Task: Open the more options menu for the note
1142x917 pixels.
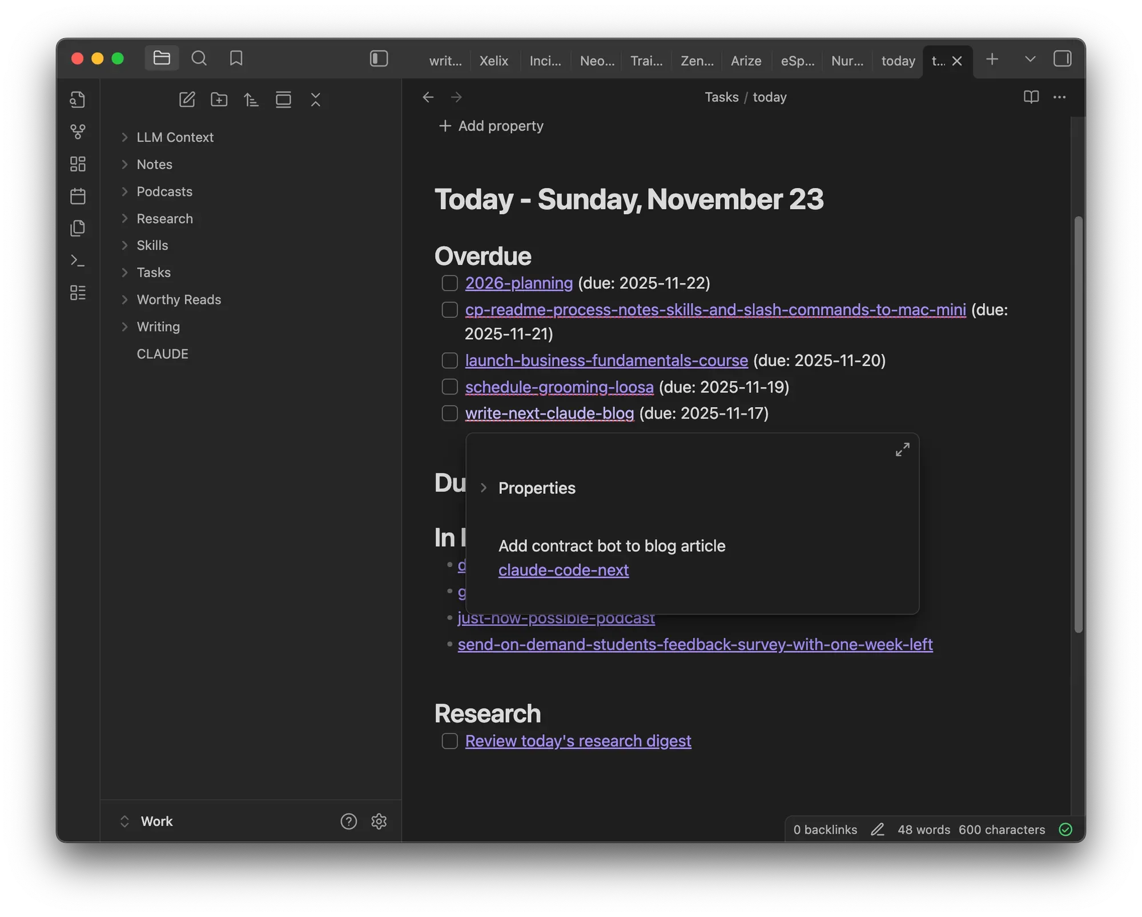Action: [x=1059, y=97]
